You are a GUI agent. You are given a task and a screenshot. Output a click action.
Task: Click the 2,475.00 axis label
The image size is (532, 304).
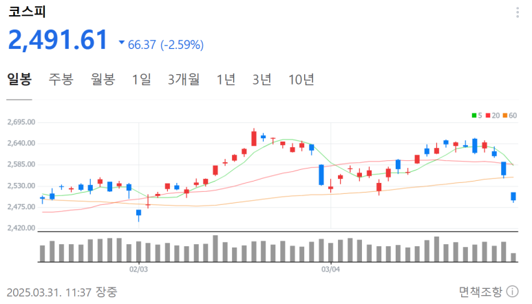point(21,207)
